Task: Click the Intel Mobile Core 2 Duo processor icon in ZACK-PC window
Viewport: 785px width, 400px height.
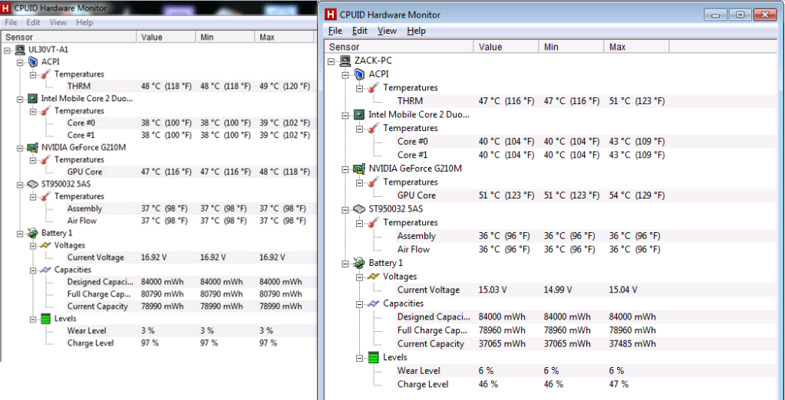Action: click(x=359, y=114)
